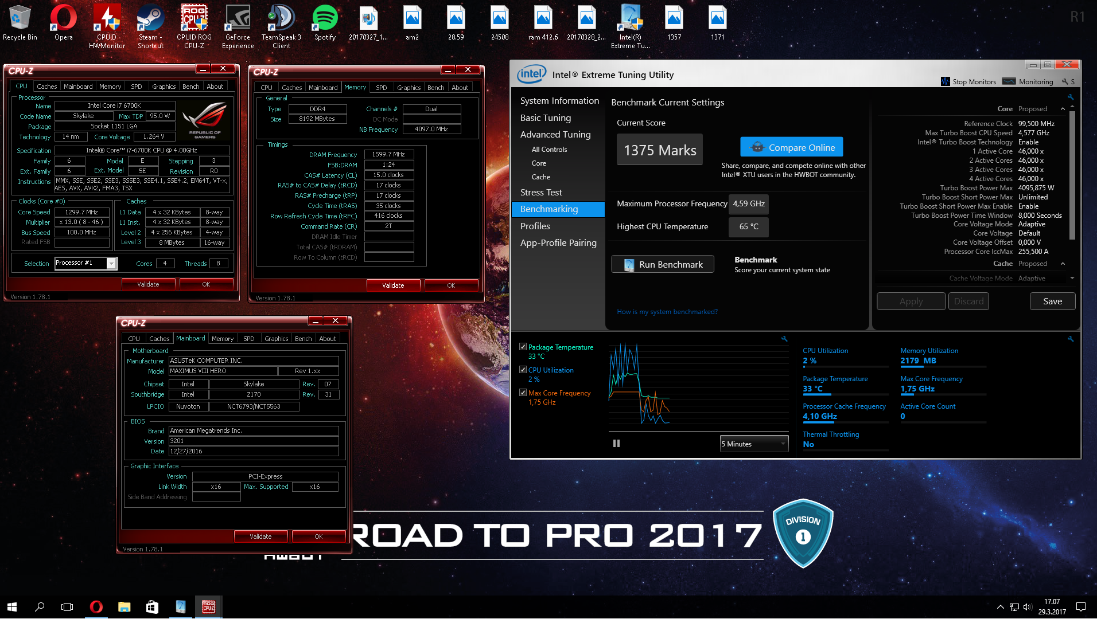
Task: Open GeForce Experience desktop icon
Action: (238, 26)
